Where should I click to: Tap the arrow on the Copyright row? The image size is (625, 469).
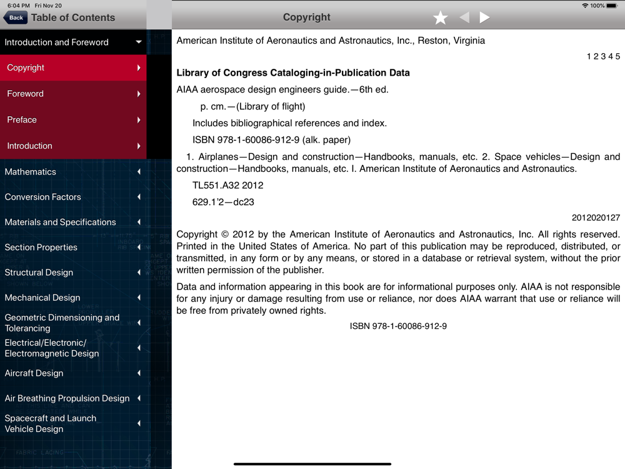pos(139,68)
